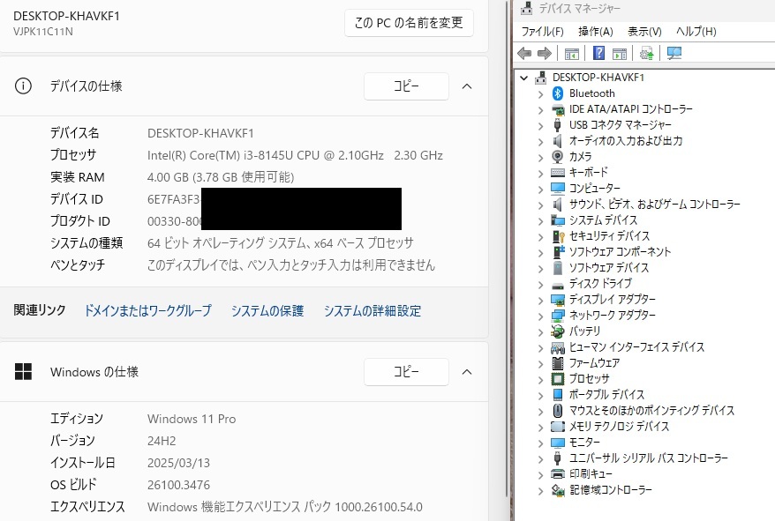Open the システムの保護 link
This screenshot has height=521, width=775.
pos(267,310)
